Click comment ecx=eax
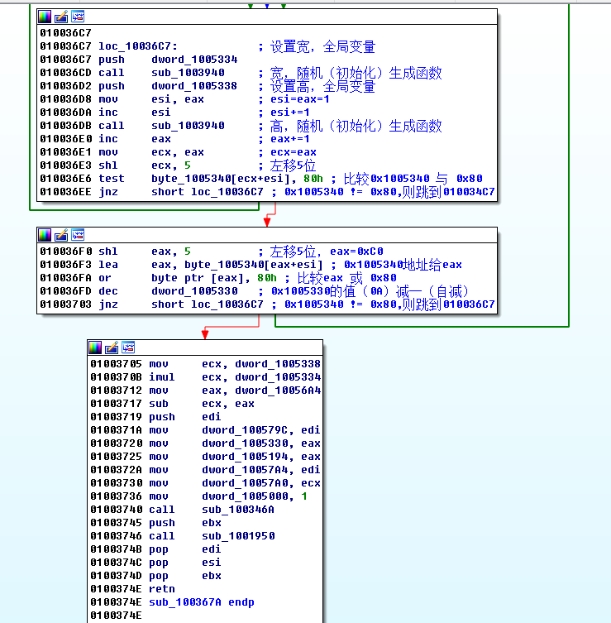The image size is (611, 623). click(294, 152)
